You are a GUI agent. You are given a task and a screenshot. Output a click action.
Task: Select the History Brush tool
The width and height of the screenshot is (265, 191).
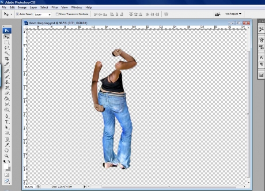[x=7, y=88]
